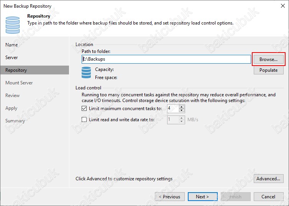Click the Populate button
The height and width of the screenshot is (206, 289).
tap(268, 70)
